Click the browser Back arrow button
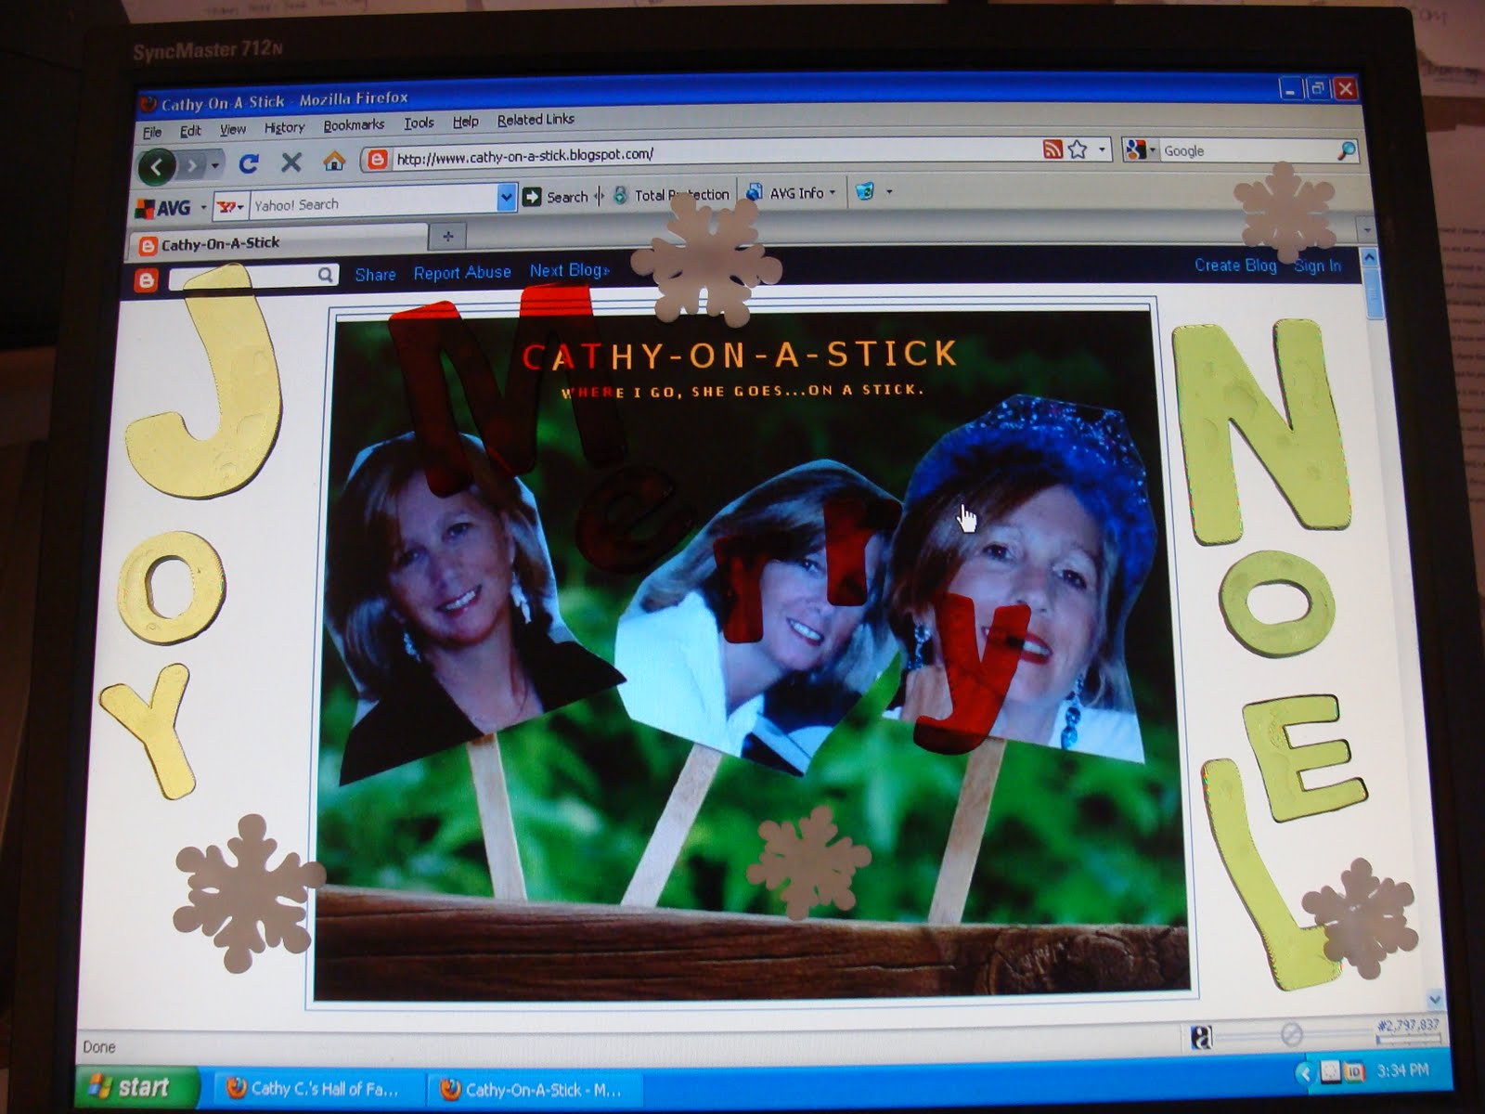This screenshot has width=1485, height=1114. [158, 167]
